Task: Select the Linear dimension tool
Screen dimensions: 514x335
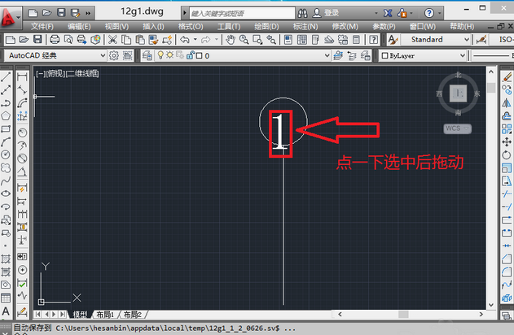Action: (22, 77)
